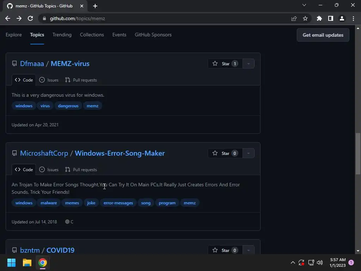The image size is (361, 271).
Task: Click the windows tag under Windows-Error-Song-Maker
Action: click(x=24, y=203)
